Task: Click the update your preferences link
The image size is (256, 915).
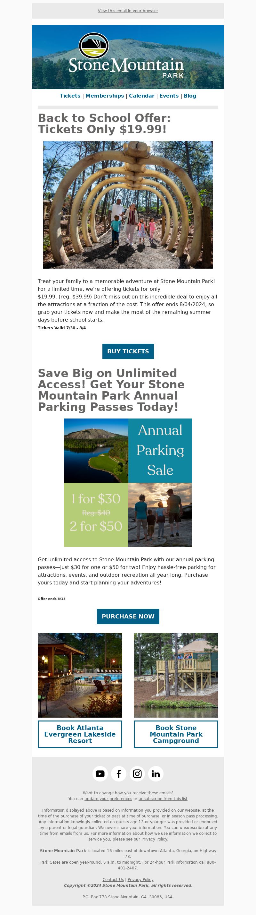Action: [x=108, y=799]
